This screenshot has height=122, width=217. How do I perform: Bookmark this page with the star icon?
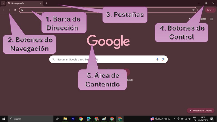[193, 10]
